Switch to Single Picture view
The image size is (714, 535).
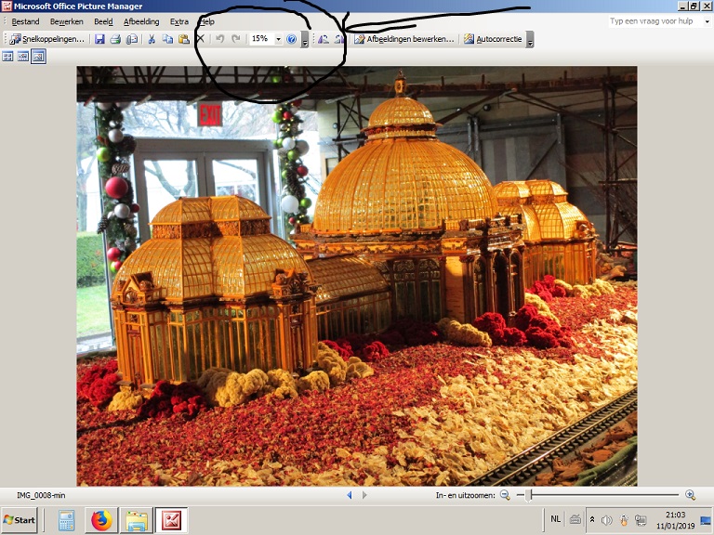(38, 57)
